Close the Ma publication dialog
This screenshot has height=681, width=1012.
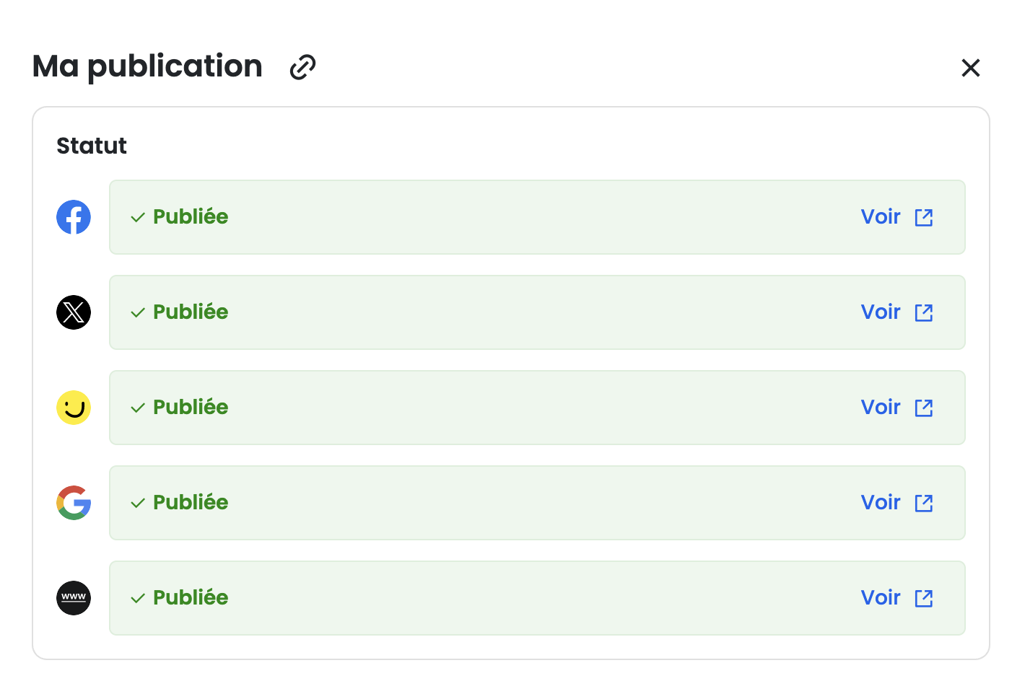tap(971, 68)
